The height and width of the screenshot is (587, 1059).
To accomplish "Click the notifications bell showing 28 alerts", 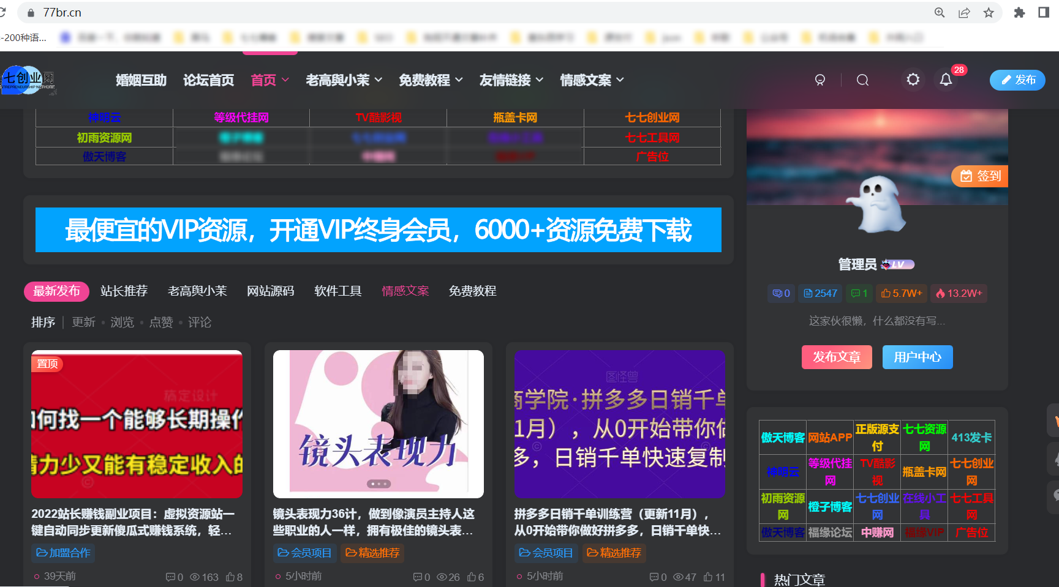I will 946,80.
